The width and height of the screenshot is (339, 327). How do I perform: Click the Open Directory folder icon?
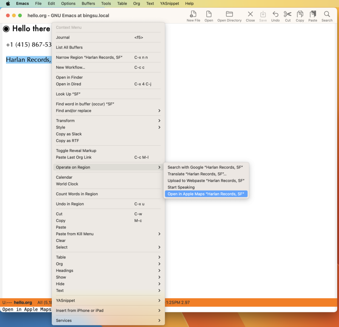tap(229, 14)
